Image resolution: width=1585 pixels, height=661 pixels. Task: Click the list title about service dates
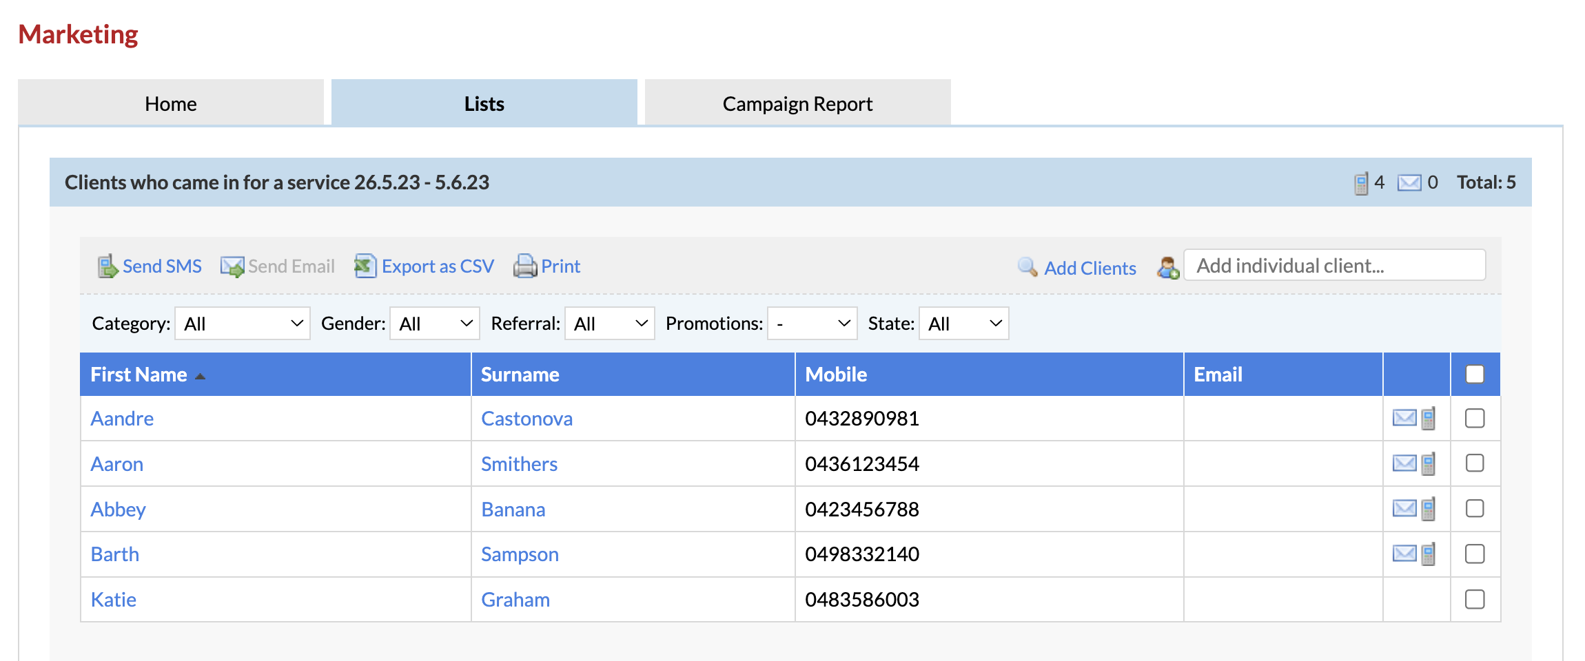277,182
